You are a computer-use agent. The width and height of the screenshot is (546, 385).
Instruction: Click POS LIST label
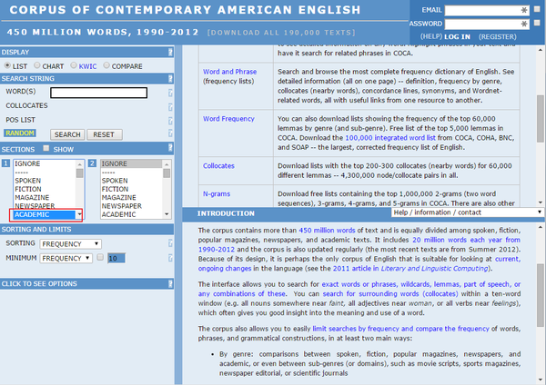21,120
